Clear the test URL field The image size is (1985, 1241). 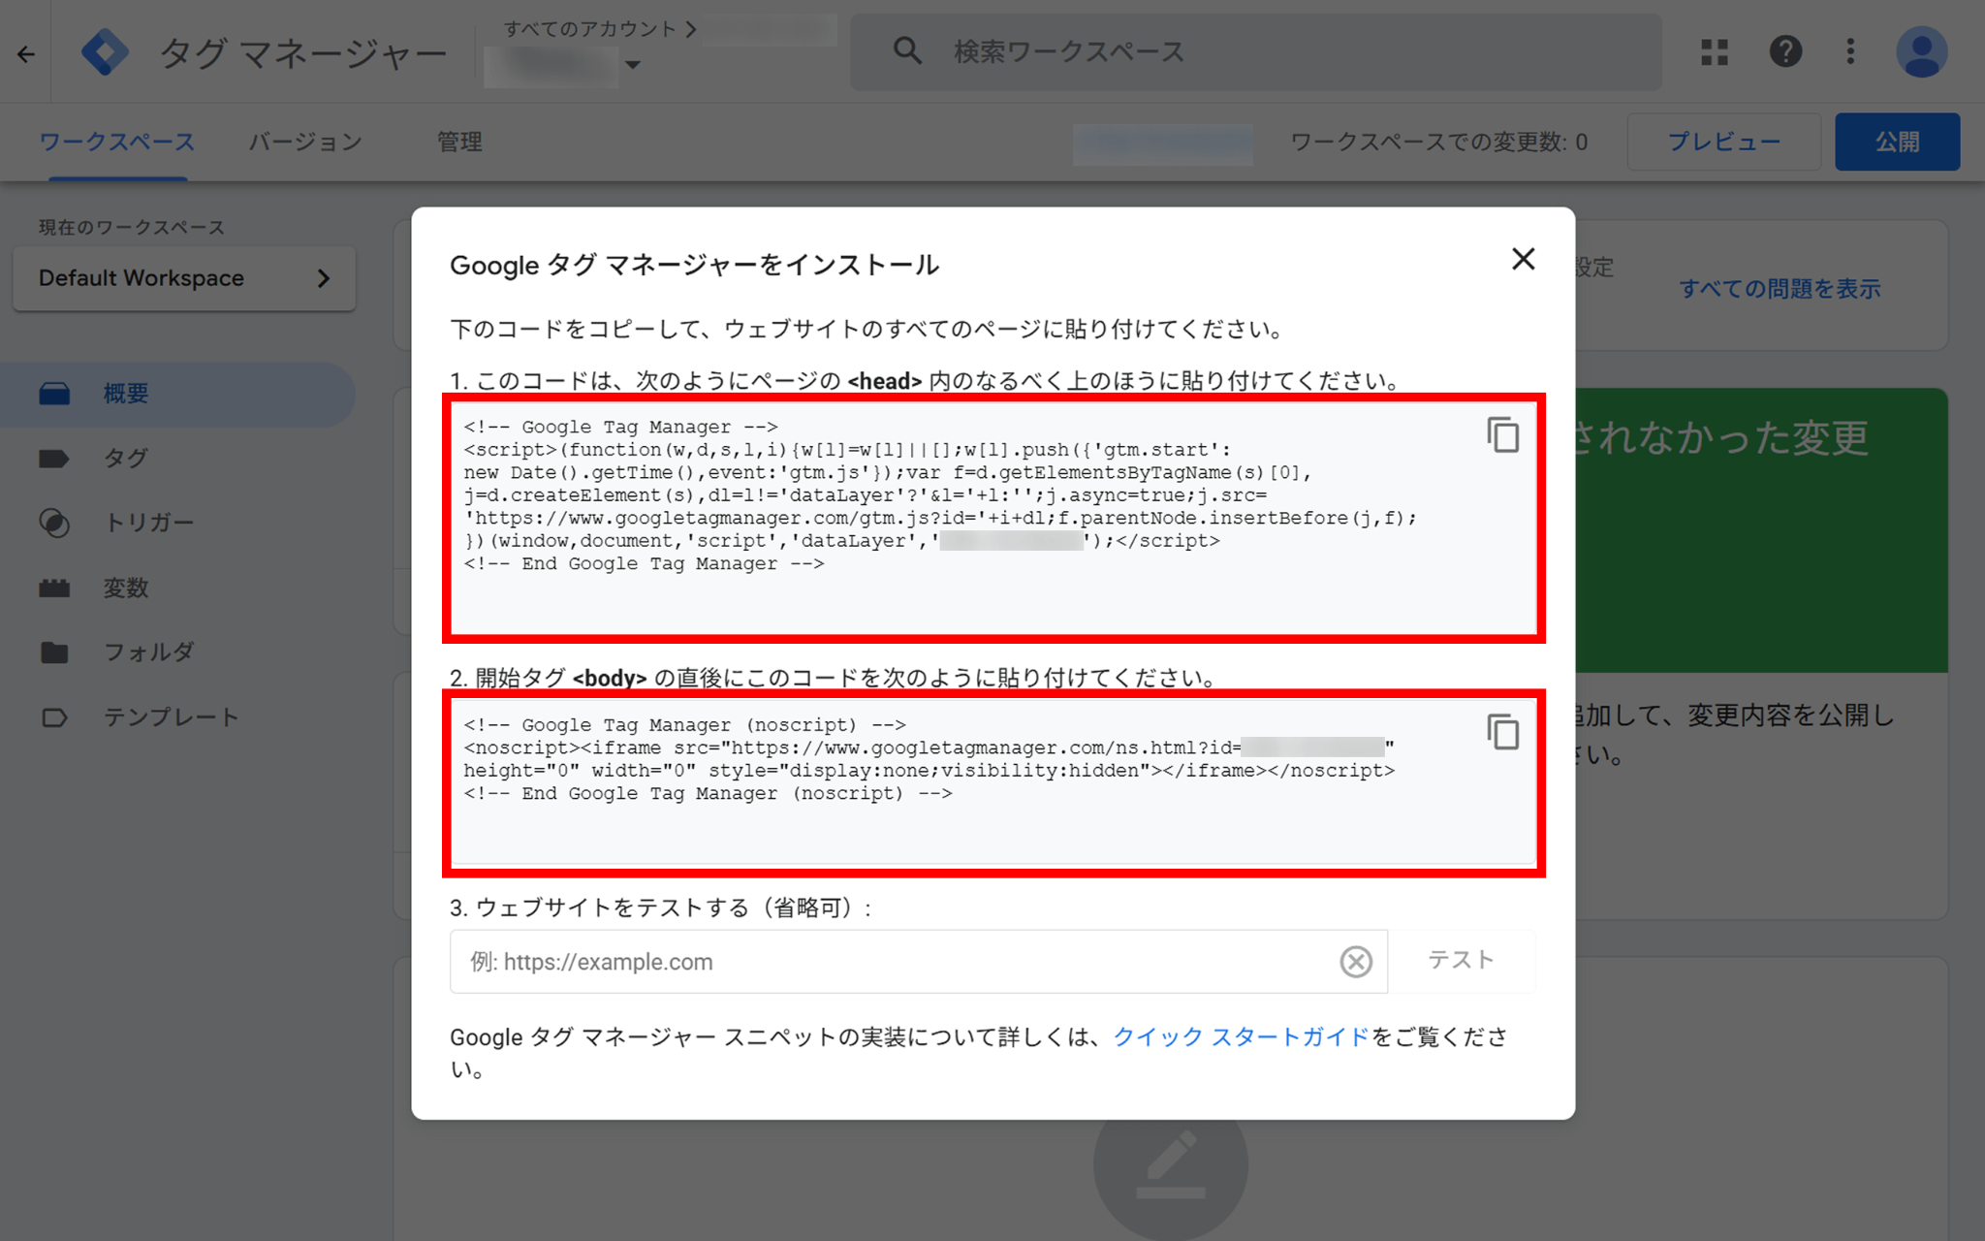click(x=1355, y=962)
